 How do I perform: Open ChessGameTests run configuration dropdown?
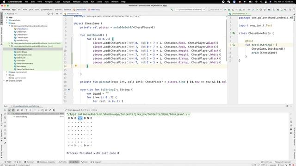(190, 10)
